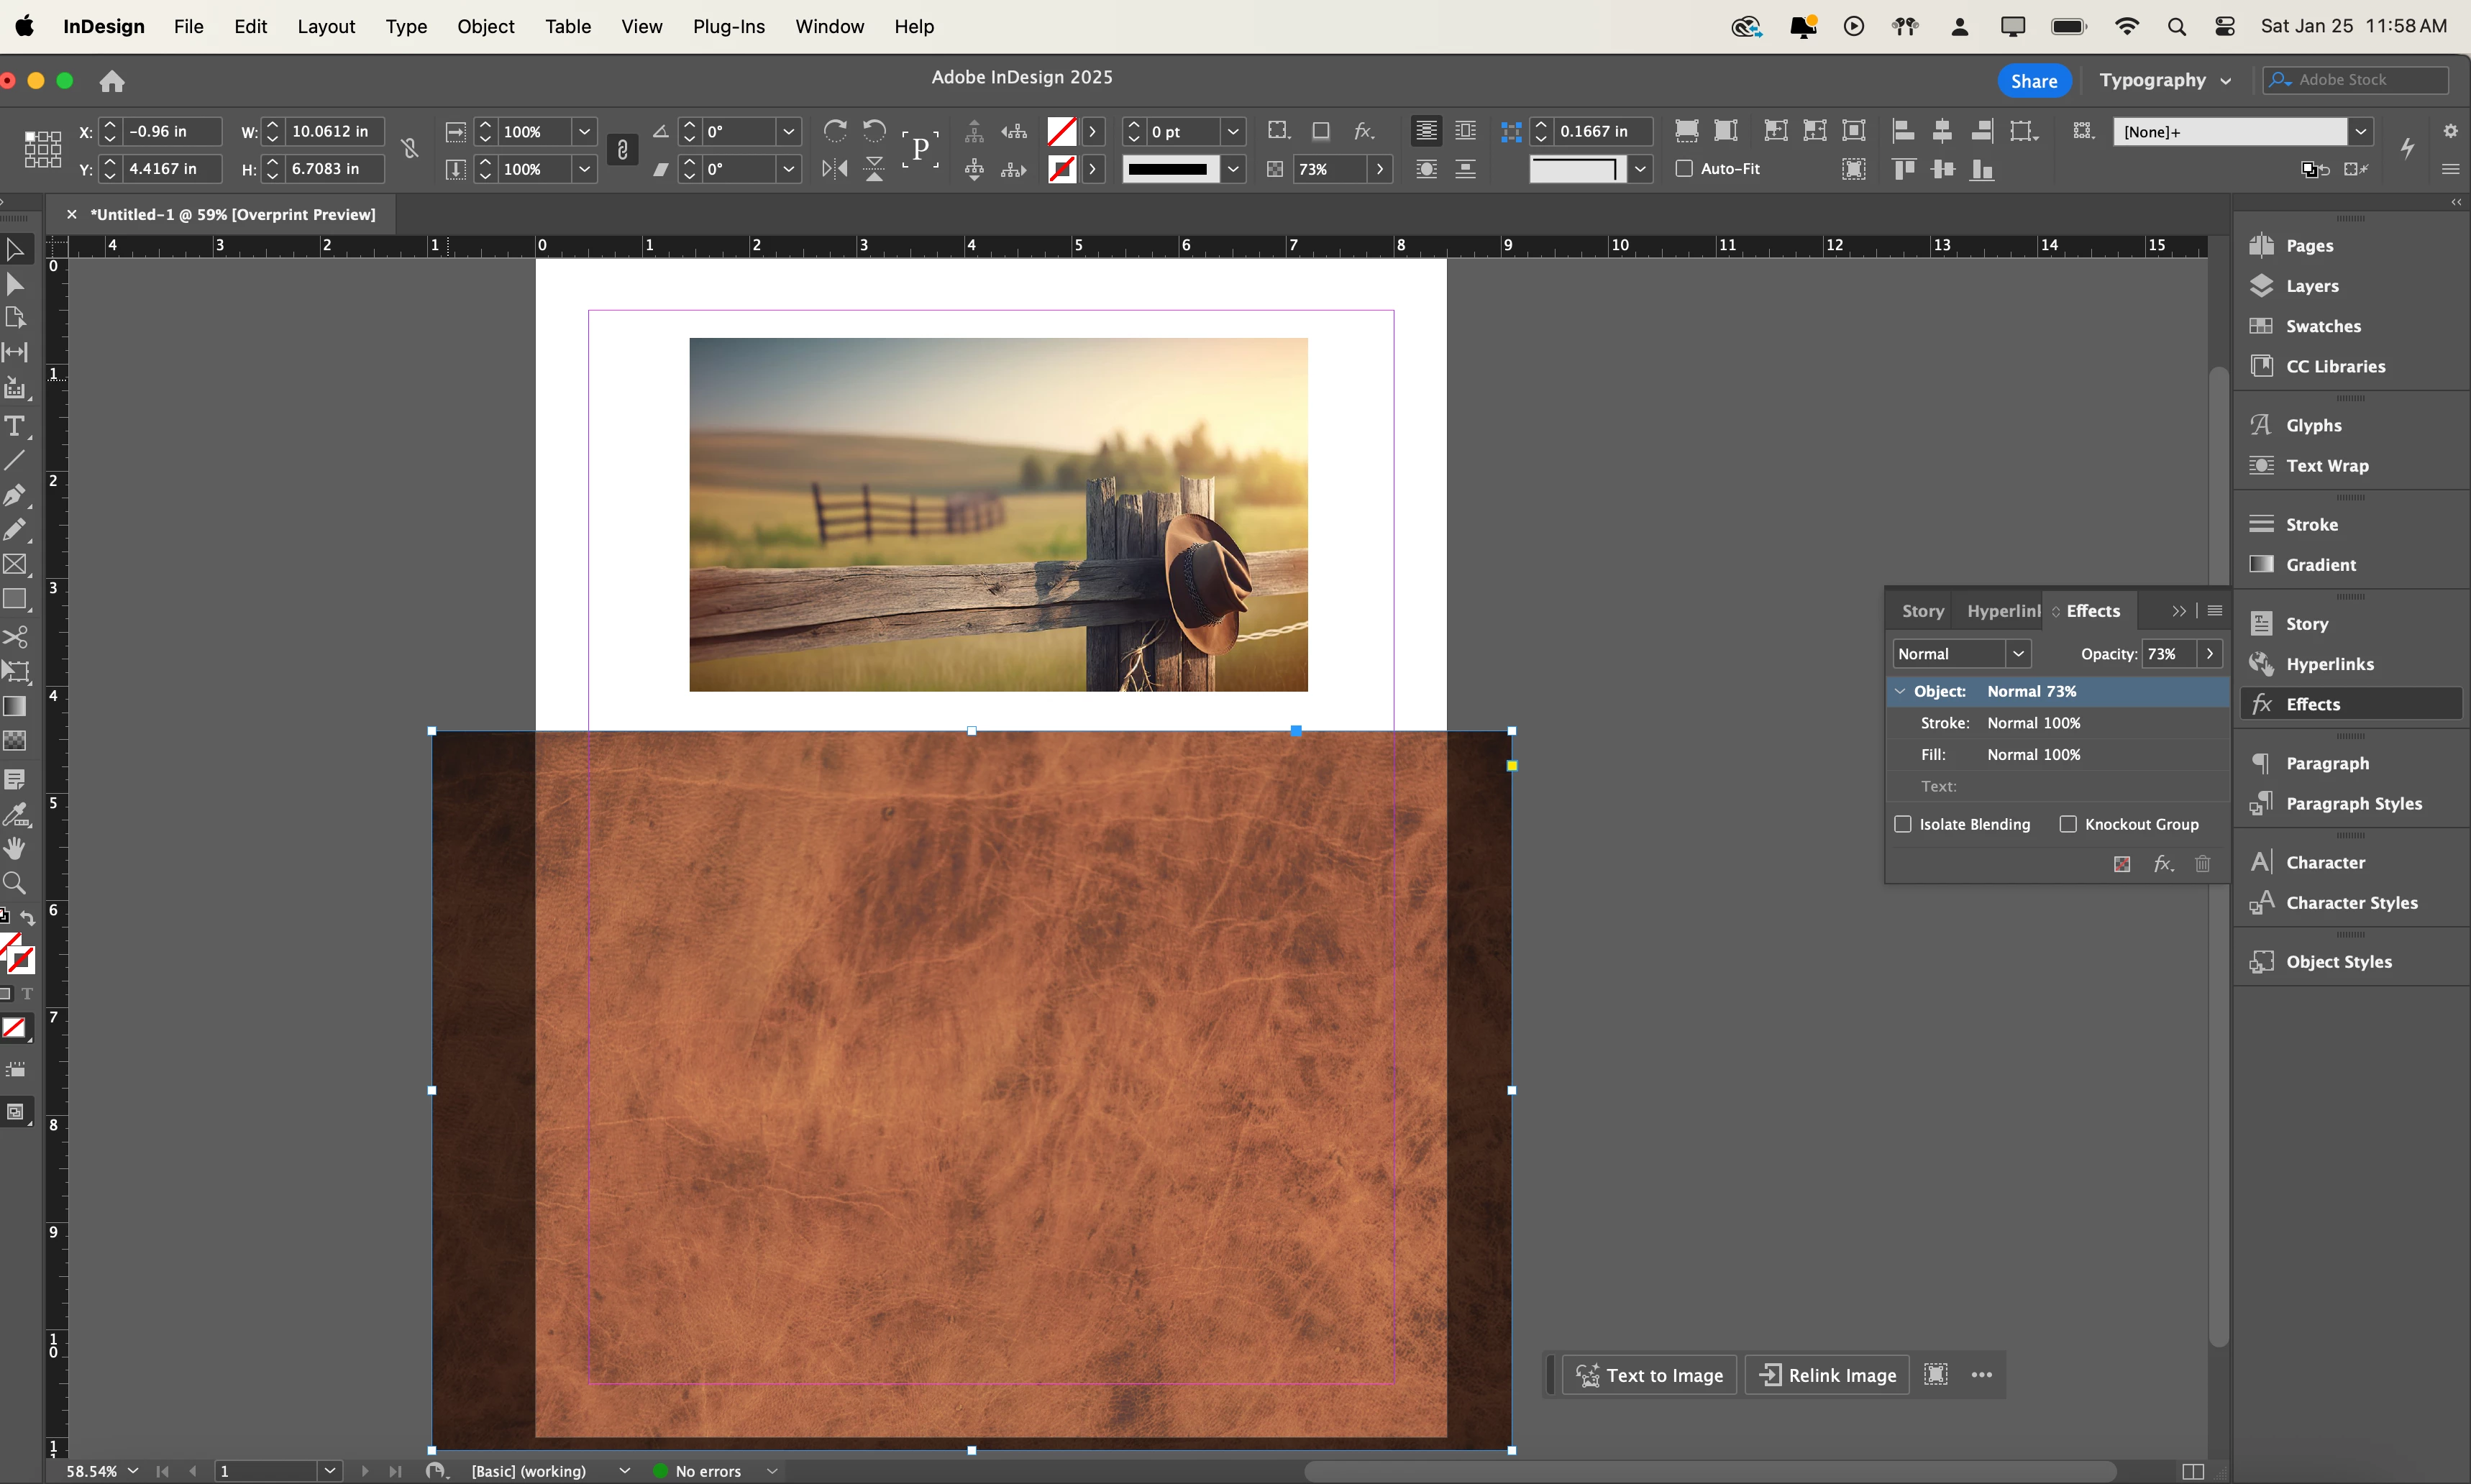
Task: Click the Share button
Action: [x=2033, y=81]
